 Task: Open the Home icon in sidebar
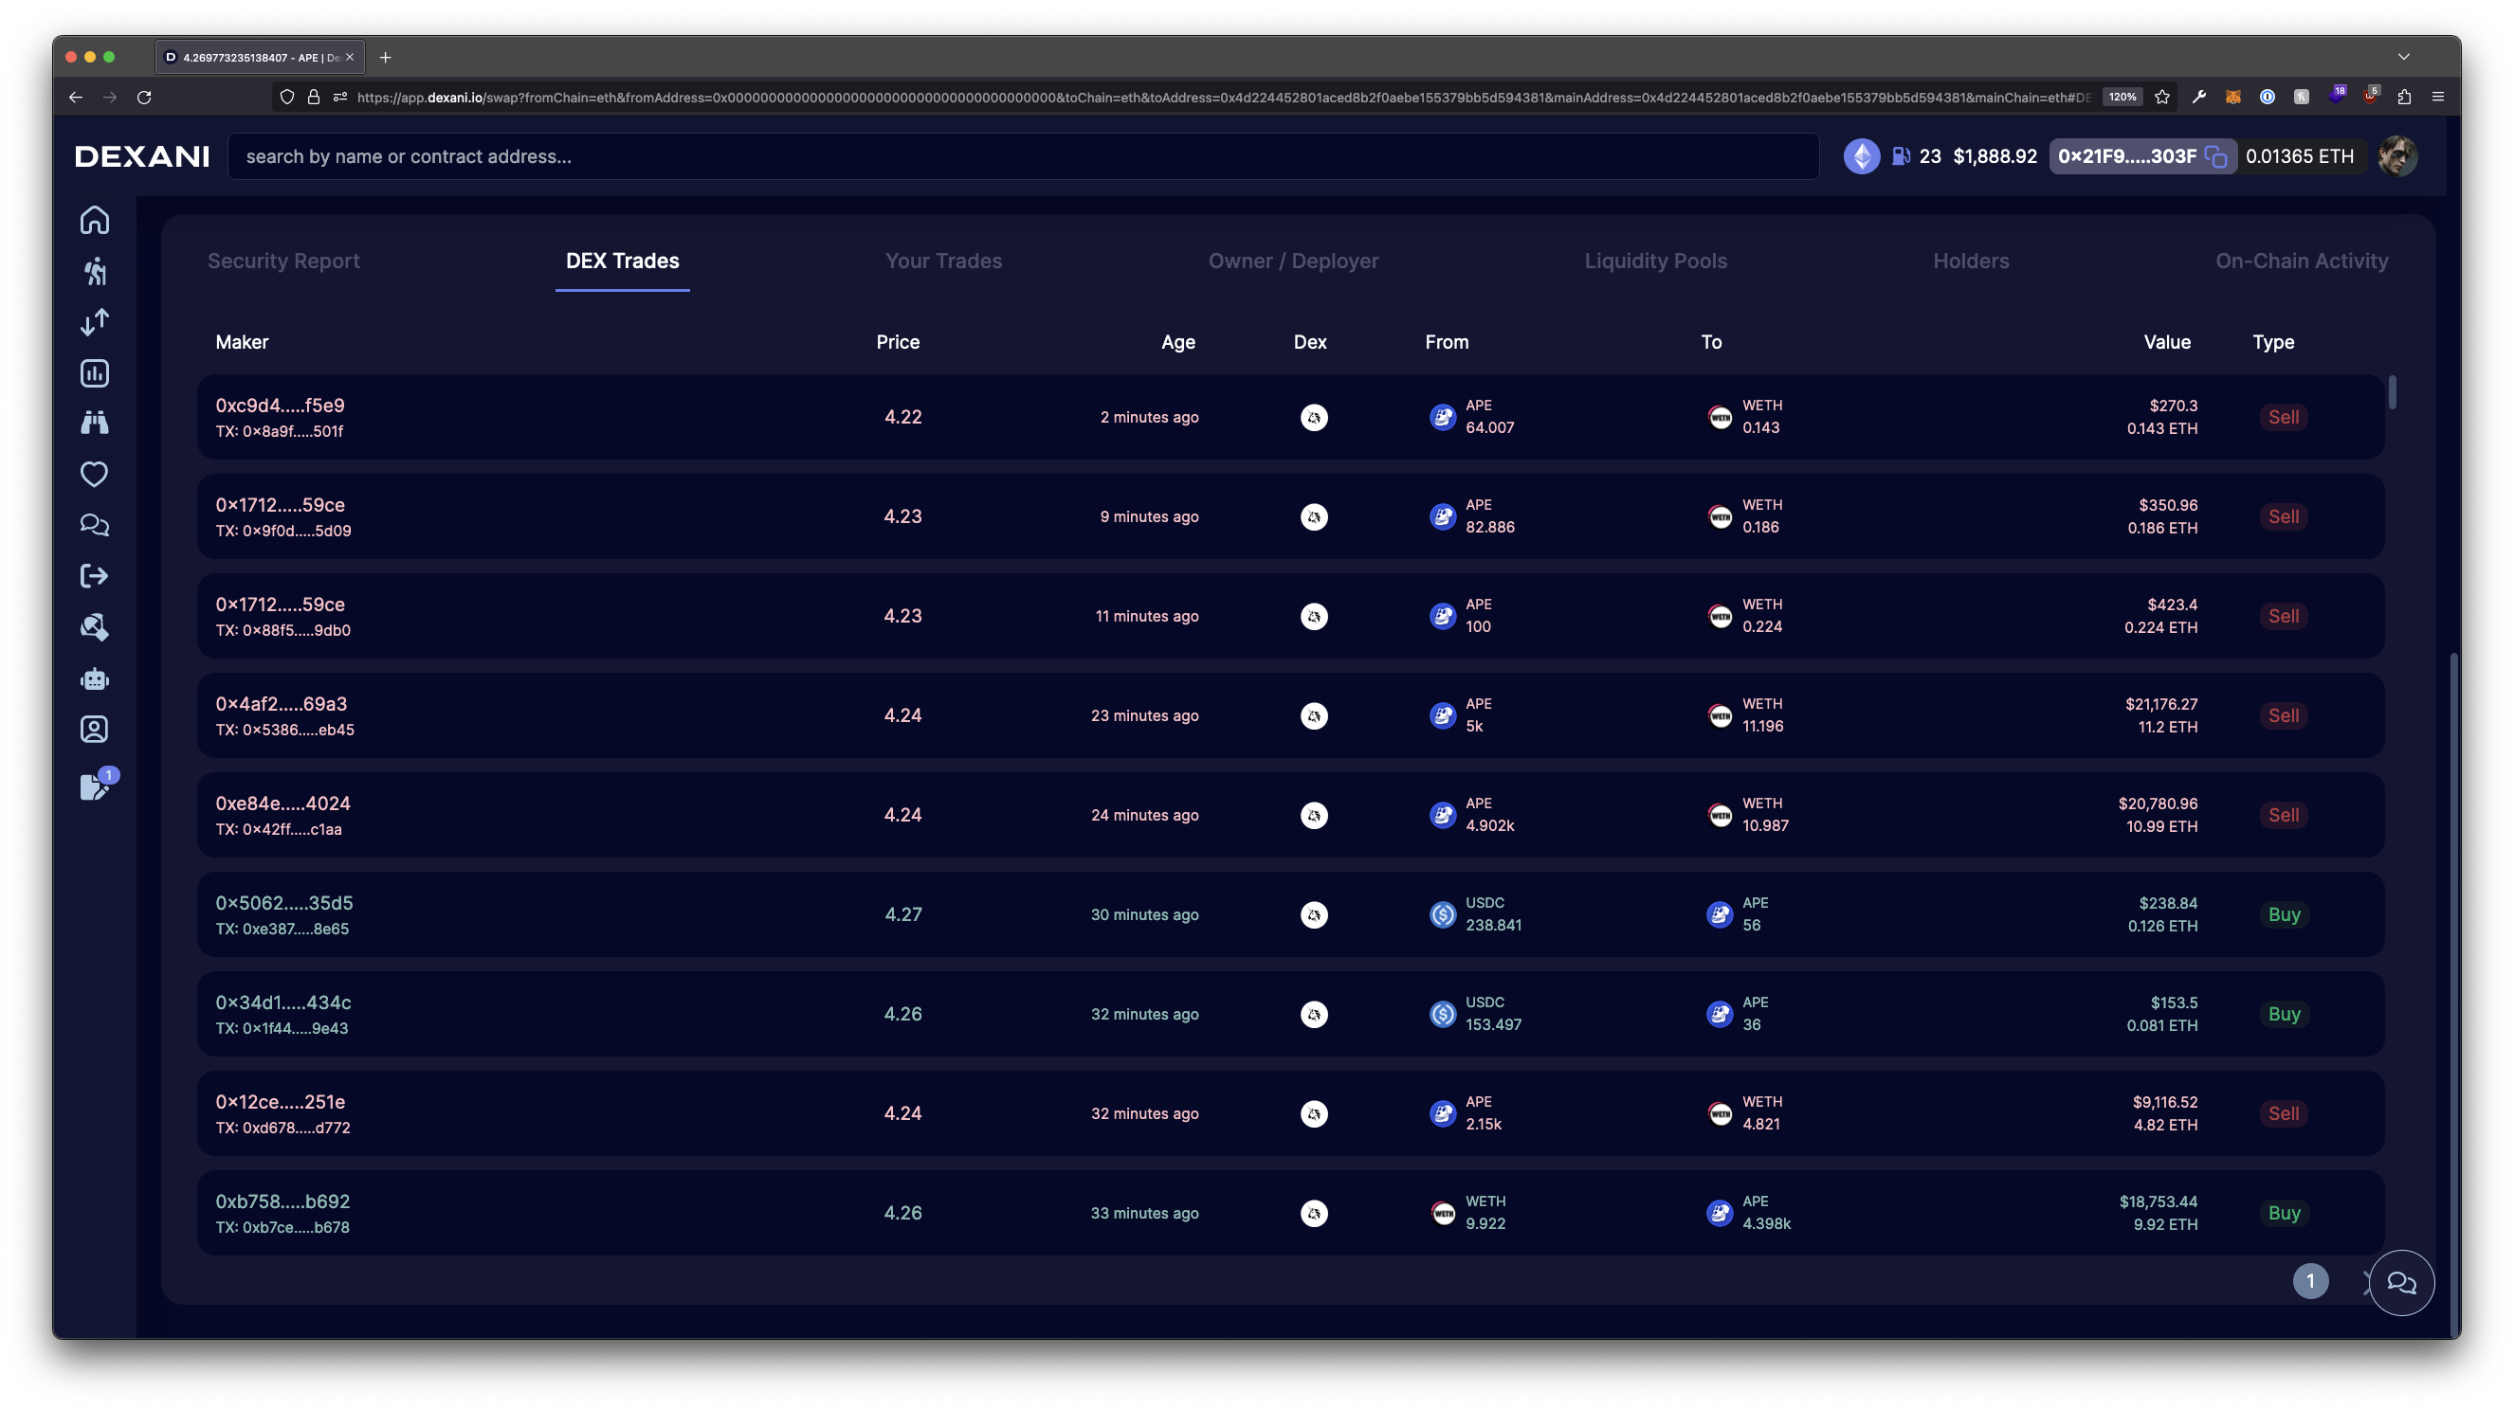click(x=95, y=220)
